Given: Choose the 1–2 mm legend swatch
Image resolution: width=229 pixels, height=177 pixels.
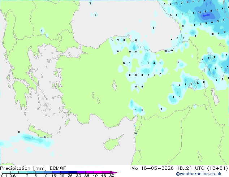Looking at the screenshot, I should pyautogui.click(x=23, y=172).
